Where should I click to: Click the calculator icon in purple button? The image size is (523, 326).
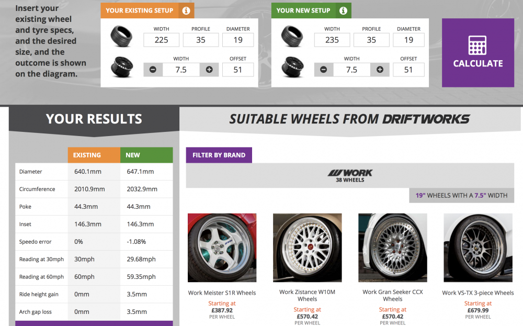tap(477, 45)
